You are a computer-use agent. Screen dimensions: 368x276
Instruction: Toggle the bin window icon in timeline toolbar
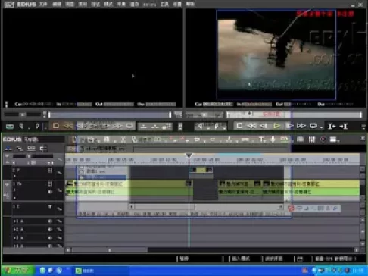pyautogui.click(x=300, y=140)
